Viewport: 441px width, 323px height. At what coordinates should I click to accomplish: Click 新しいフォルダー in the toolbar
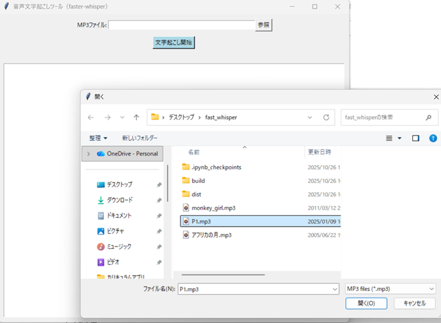coord(139,138)
